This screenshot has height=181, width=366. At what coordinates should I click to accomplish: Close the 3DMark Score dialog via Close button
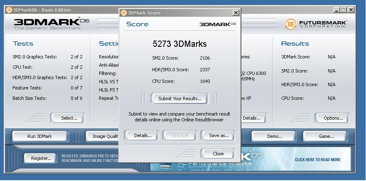coord(218,154)
